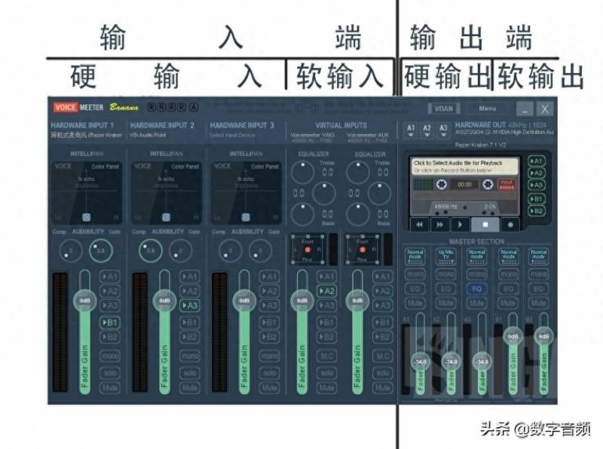Toggle mono on master bus A2
The height and width of the screenshot is (449, 603).
tap(445, 274)
